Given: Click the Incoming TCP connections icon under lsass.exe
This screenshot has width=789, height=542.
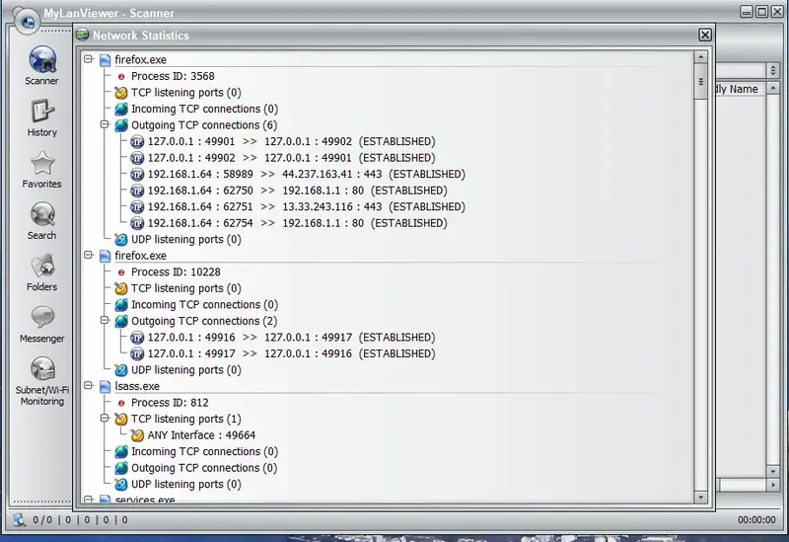Looking at the screenshot, I should [120, 452].
